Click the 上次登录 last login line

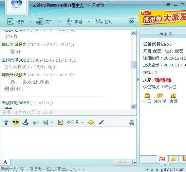click(x=164, y=65)
